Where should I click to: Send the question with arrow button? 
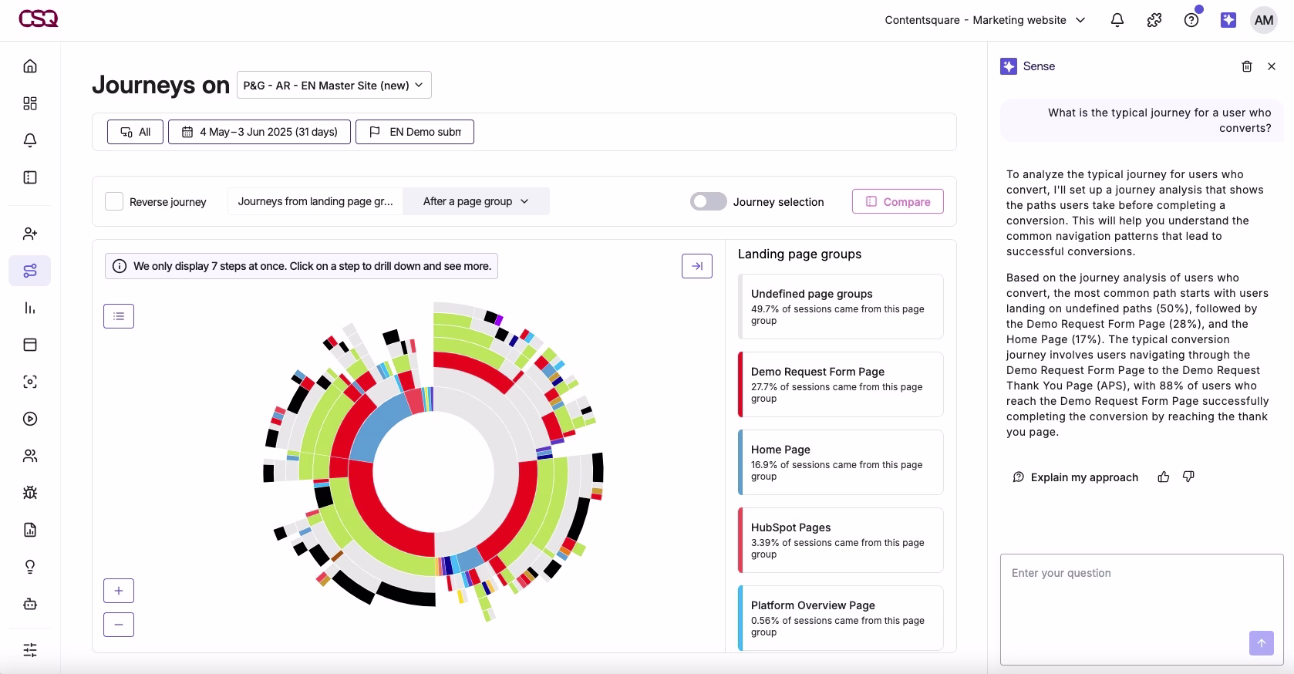[x=1262, y=643]
